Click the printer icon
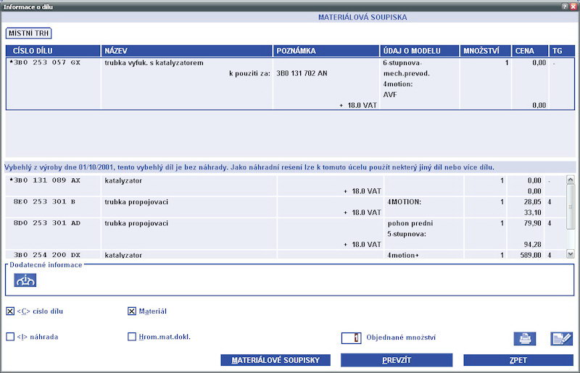Image resolution: width=580 pixels, height=373 pixels. [x=524, y=338]
